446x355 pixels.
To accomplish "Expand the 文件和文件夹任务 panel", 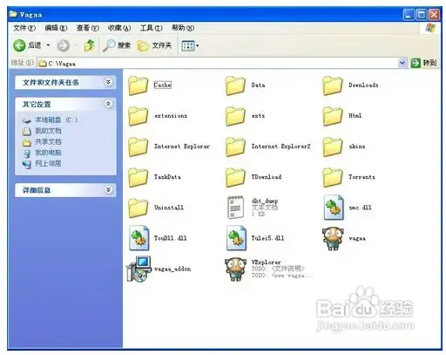I will click(x=108, y=82).
